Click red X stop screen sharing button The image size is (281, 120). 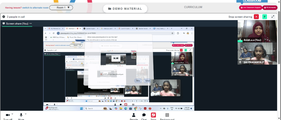(256, 17)
